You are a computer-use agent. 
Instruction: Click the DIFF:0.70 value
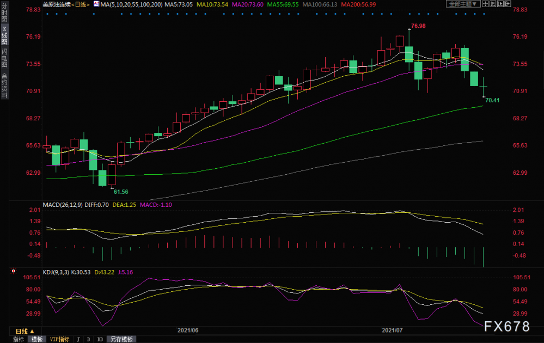[97, 205]
